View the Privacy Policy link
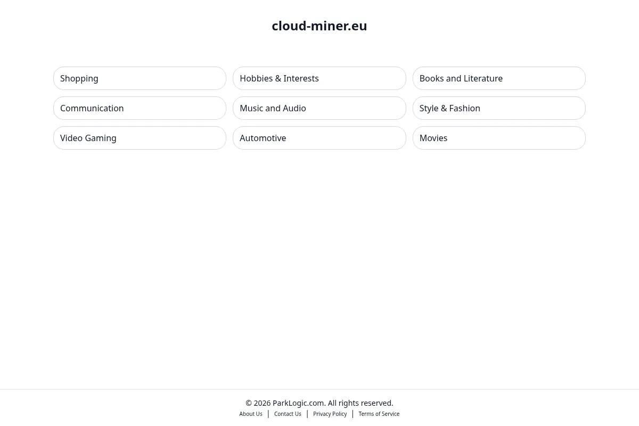The height and width of the screenshot is (426, 639). tap(330, 414)
